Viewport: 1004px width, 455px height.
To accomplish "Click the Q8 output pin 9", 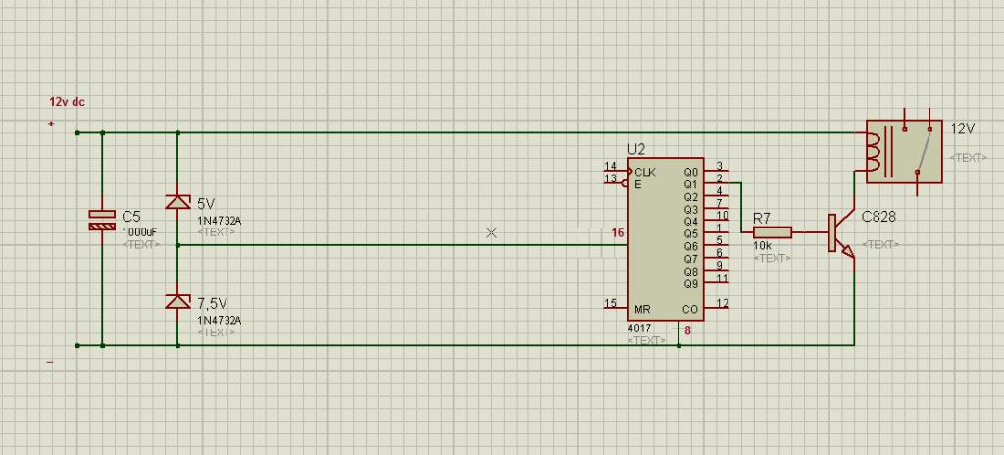I will click(717, 271).
